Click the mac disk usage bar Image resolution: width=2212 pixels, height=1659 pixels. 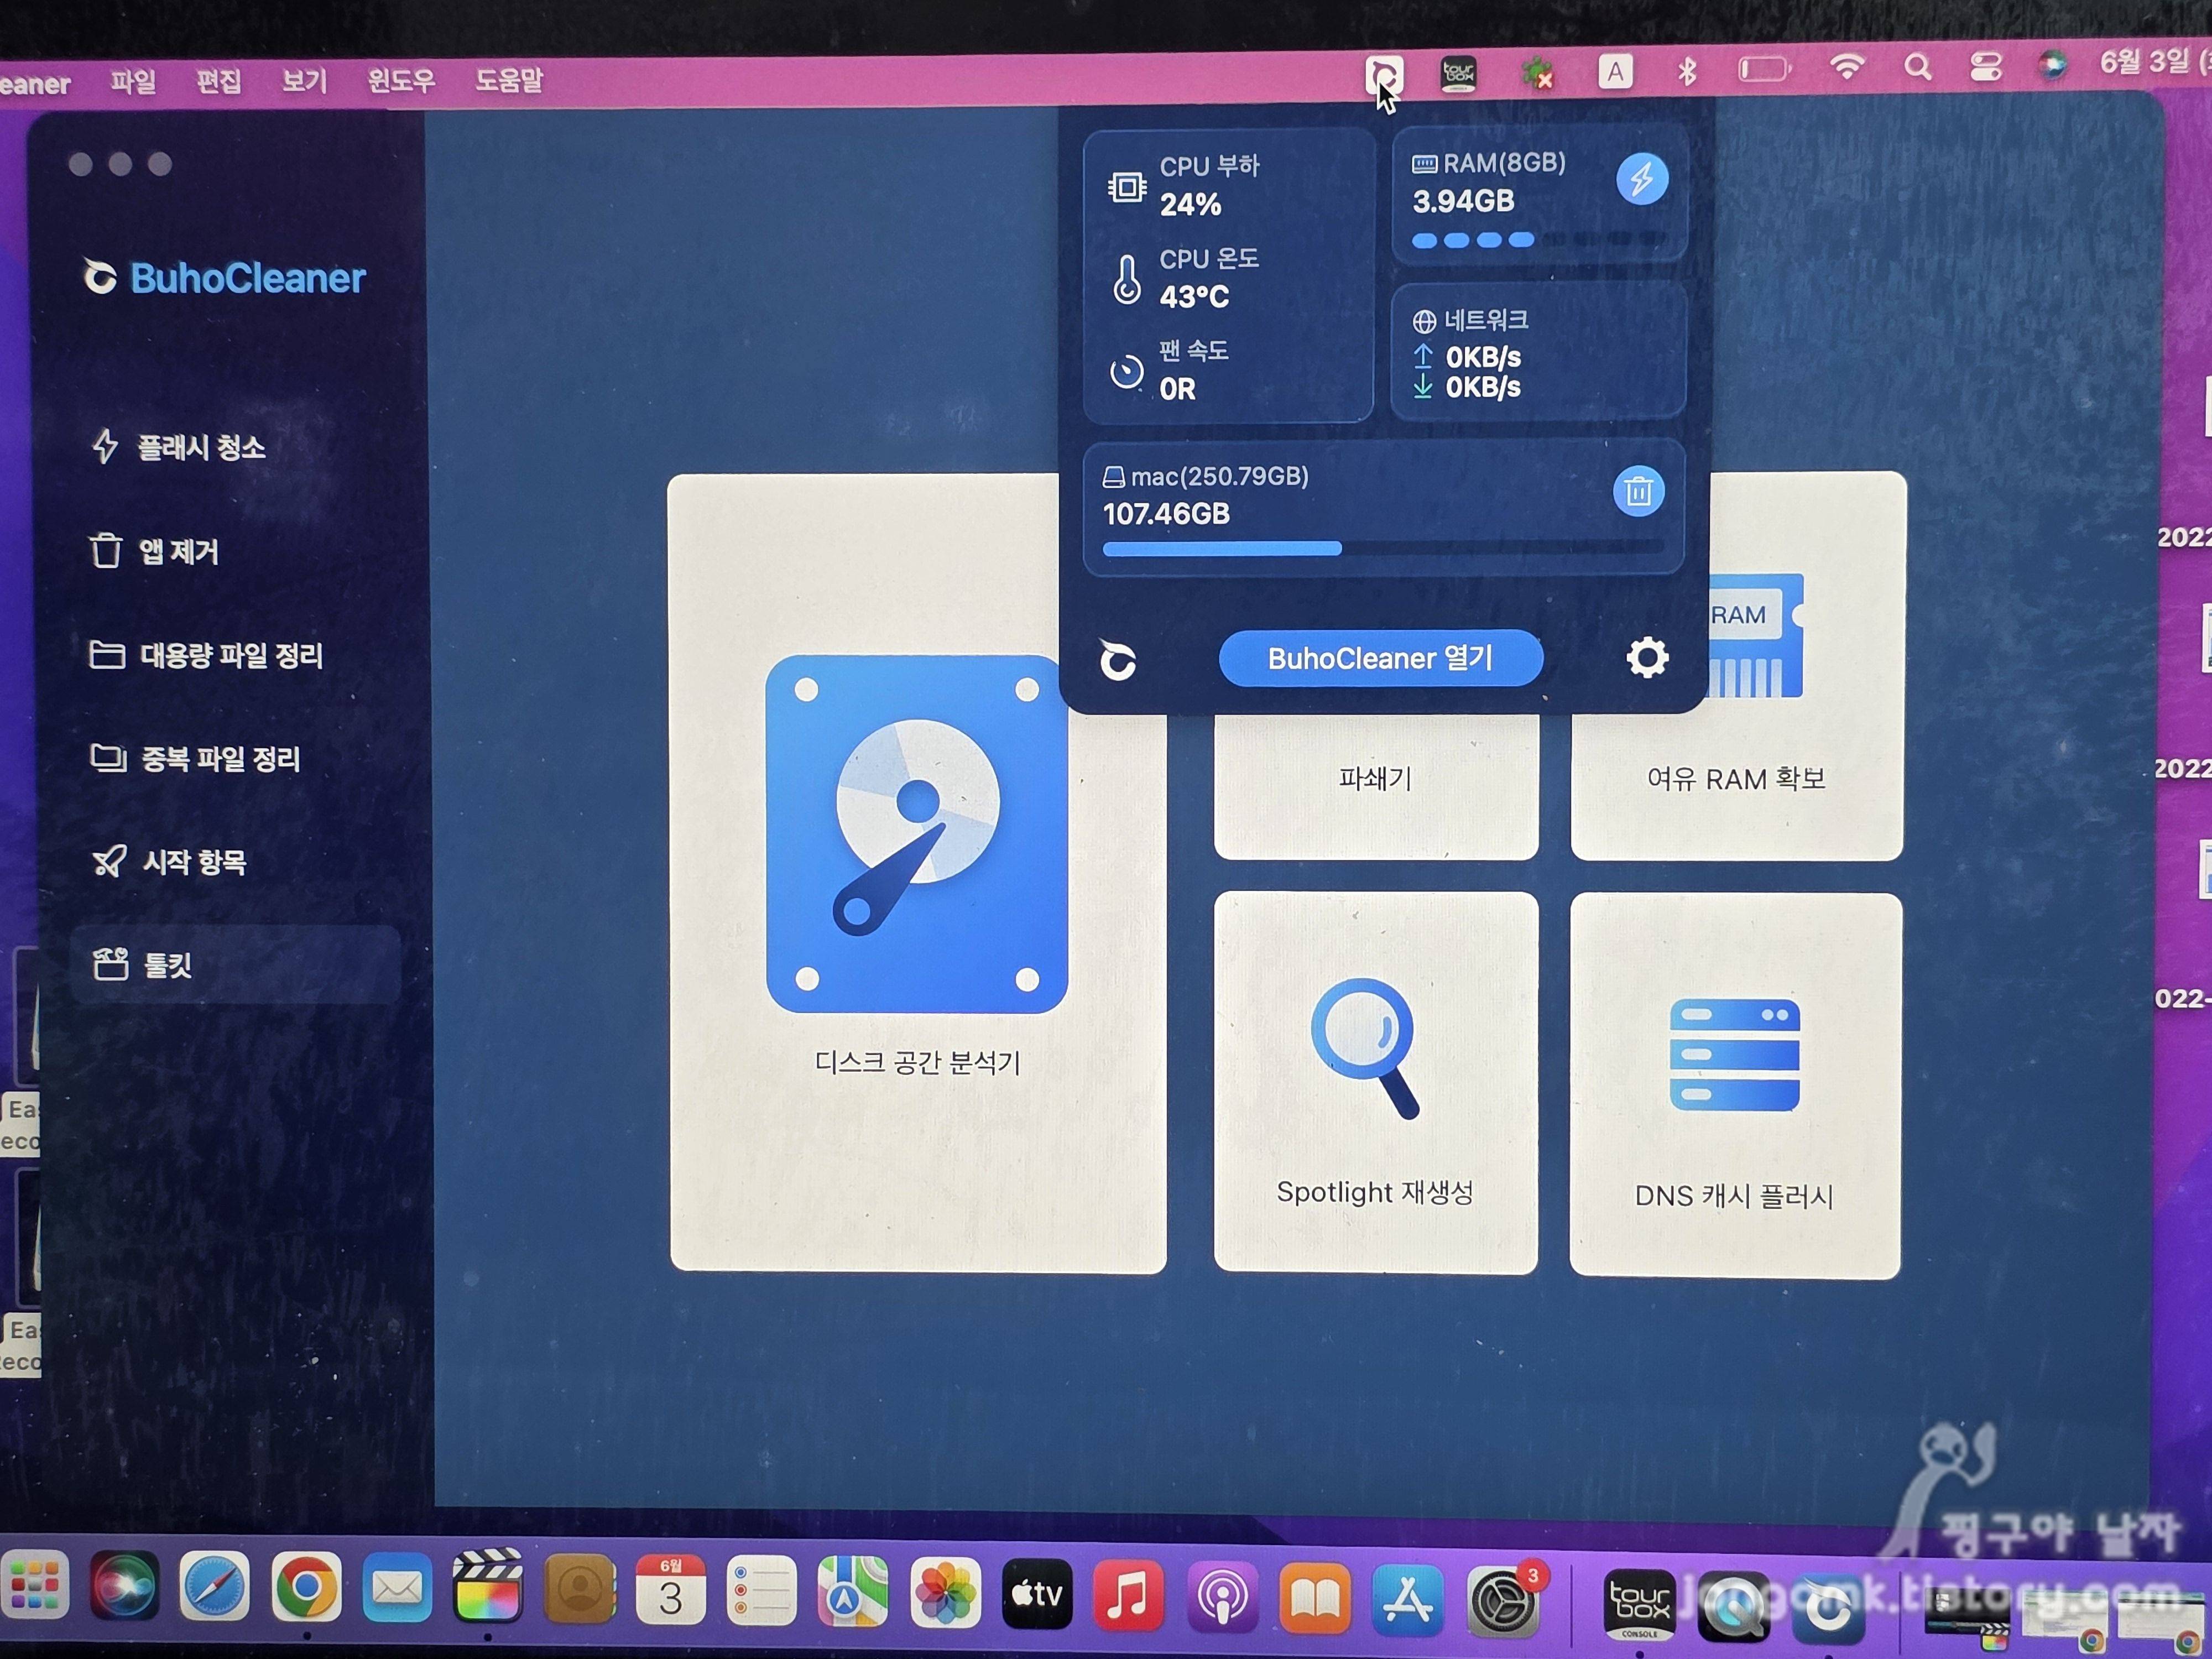coord(1382,548)
